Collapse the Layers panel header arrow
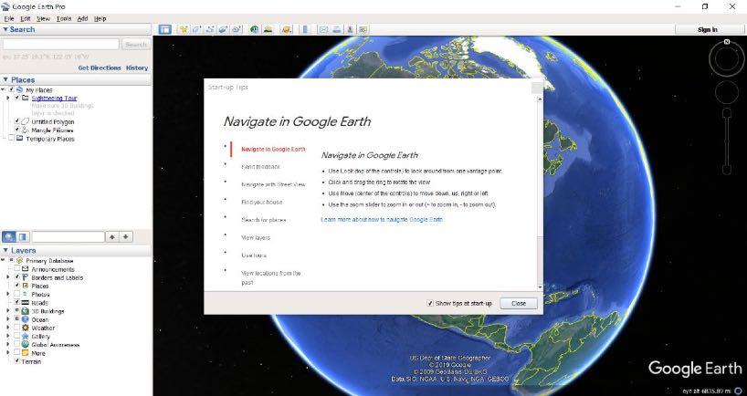Screen dimensions: 747x396 pos(5,250)
